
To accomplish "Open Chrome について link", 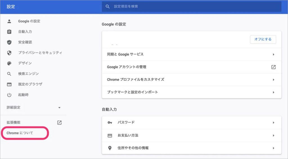I will coord(20,133).
